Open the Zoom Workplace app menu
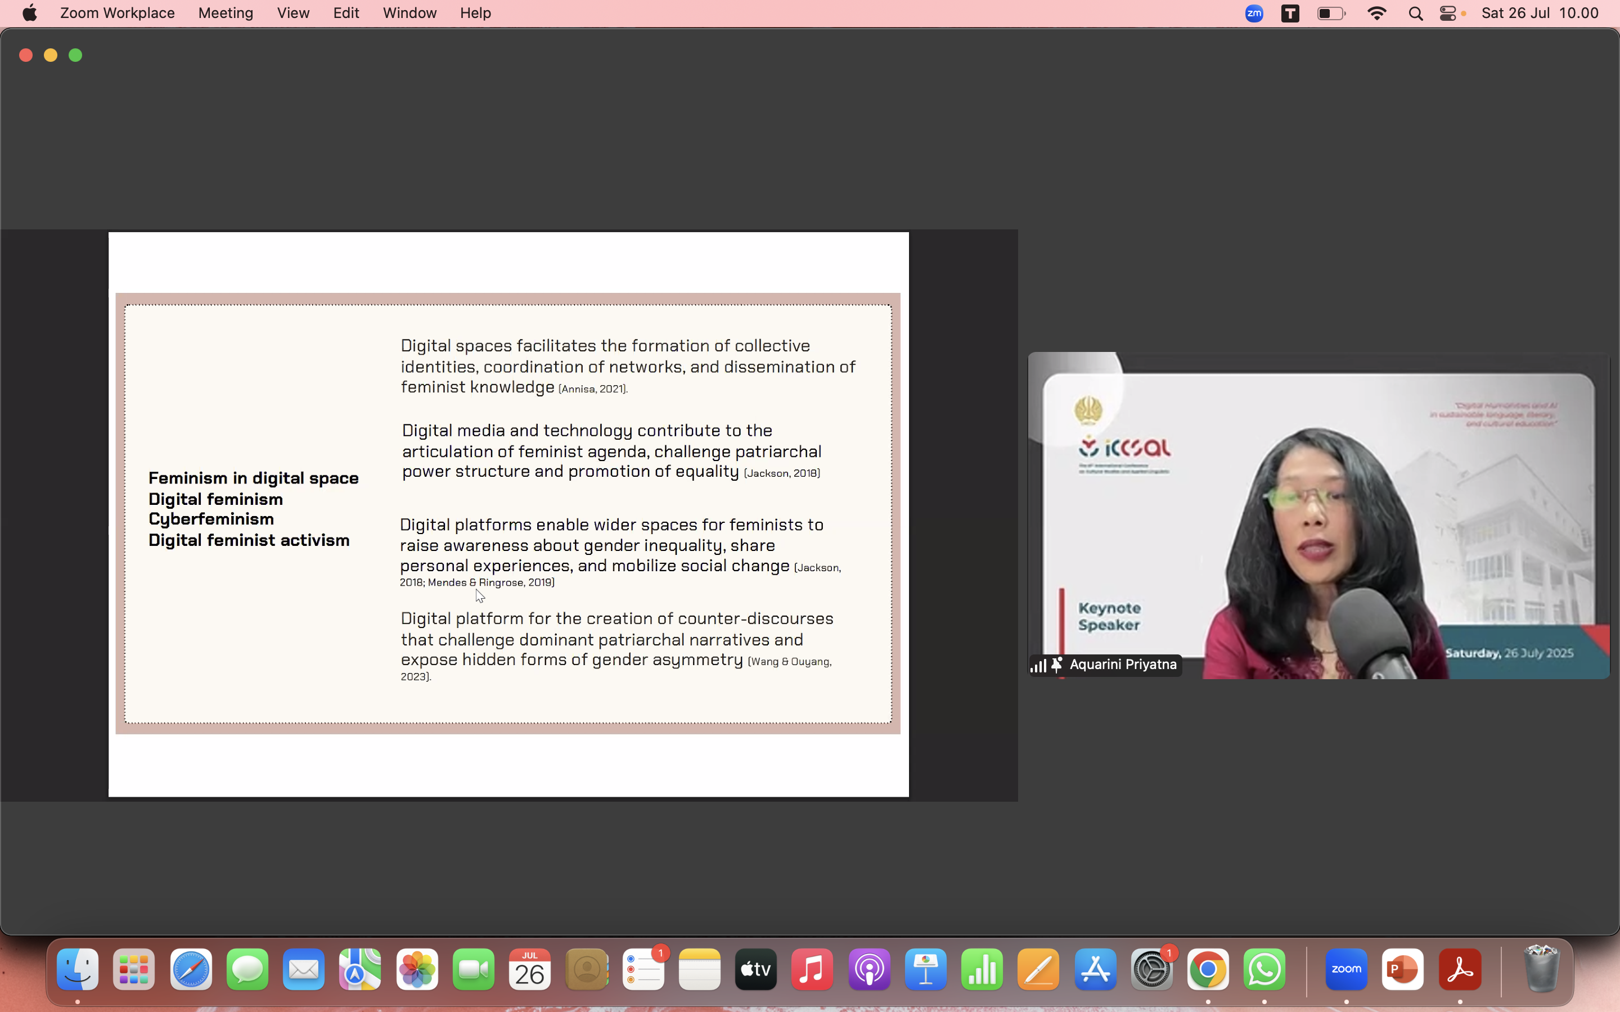This screenshot has width=1620, height=1012. [x=117, y=13]
